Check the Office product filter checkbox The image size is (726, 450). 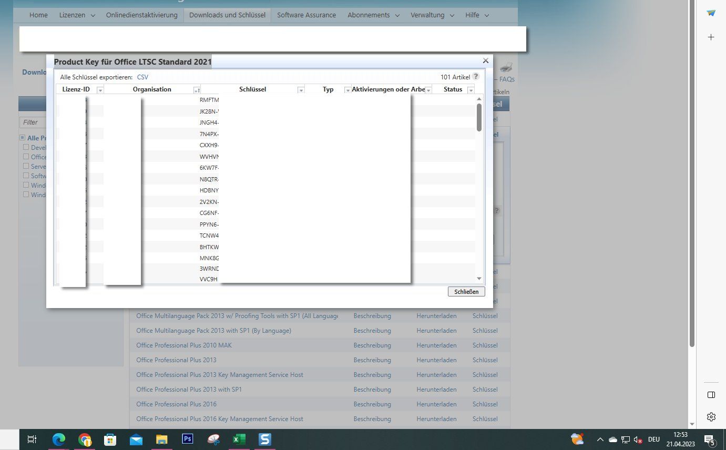(26, 157)
